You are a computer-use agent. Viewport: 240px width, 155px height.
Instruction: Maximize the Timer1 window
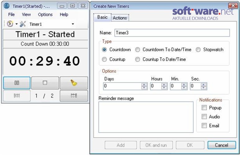tap(72, 6)
